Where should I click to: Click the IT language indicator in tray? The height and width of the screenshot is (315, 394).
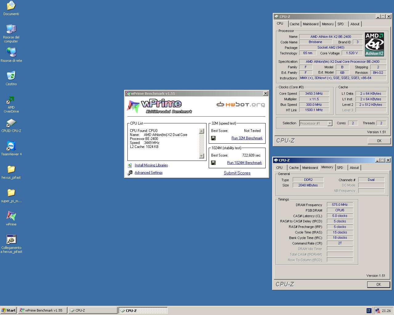point(369,311)
